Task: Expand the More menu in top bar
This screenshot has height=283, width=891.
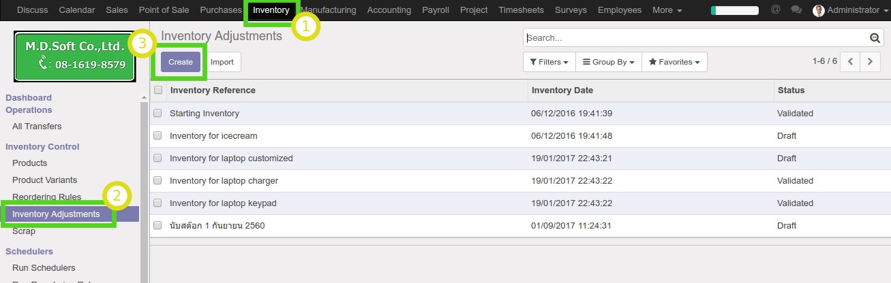Action: (667, 10)
